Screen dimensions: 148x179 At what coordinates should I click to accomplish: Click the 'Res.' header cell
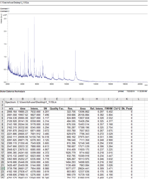coord(70,109)
